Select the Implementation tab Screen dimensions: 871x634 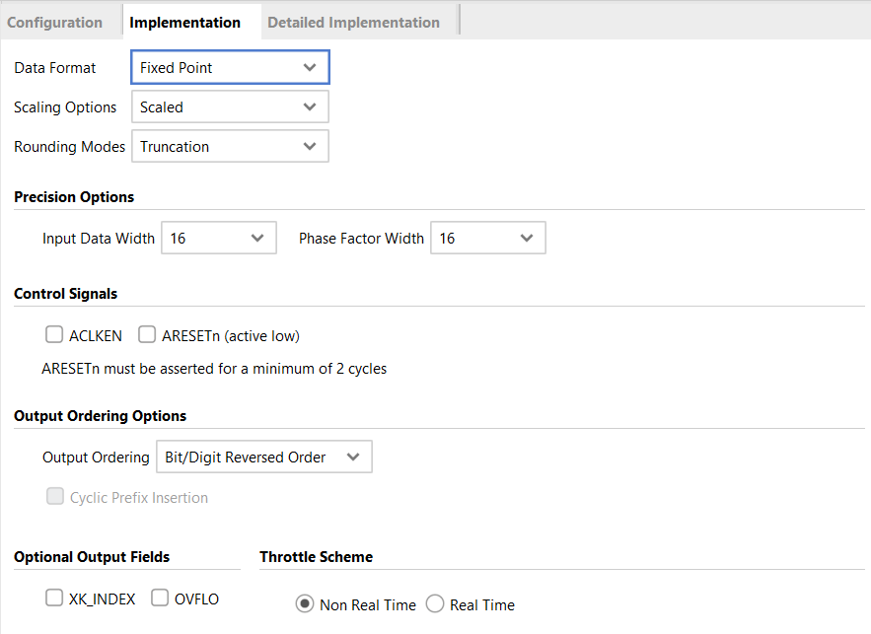pos(184,22)
